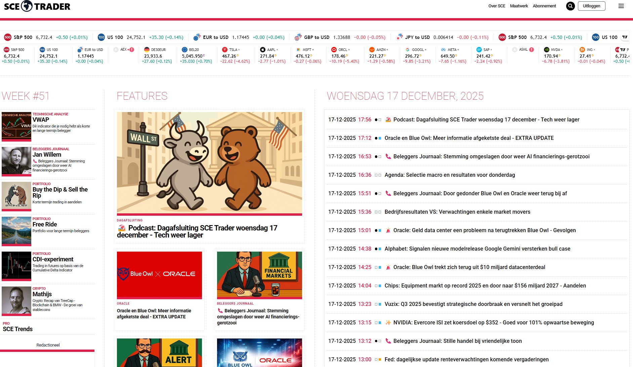Click the EUR to USD flags icon in ticker tape

tap(197, 37)
